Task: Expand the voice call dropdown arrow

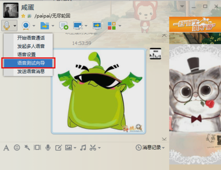Action: [15, 26]
